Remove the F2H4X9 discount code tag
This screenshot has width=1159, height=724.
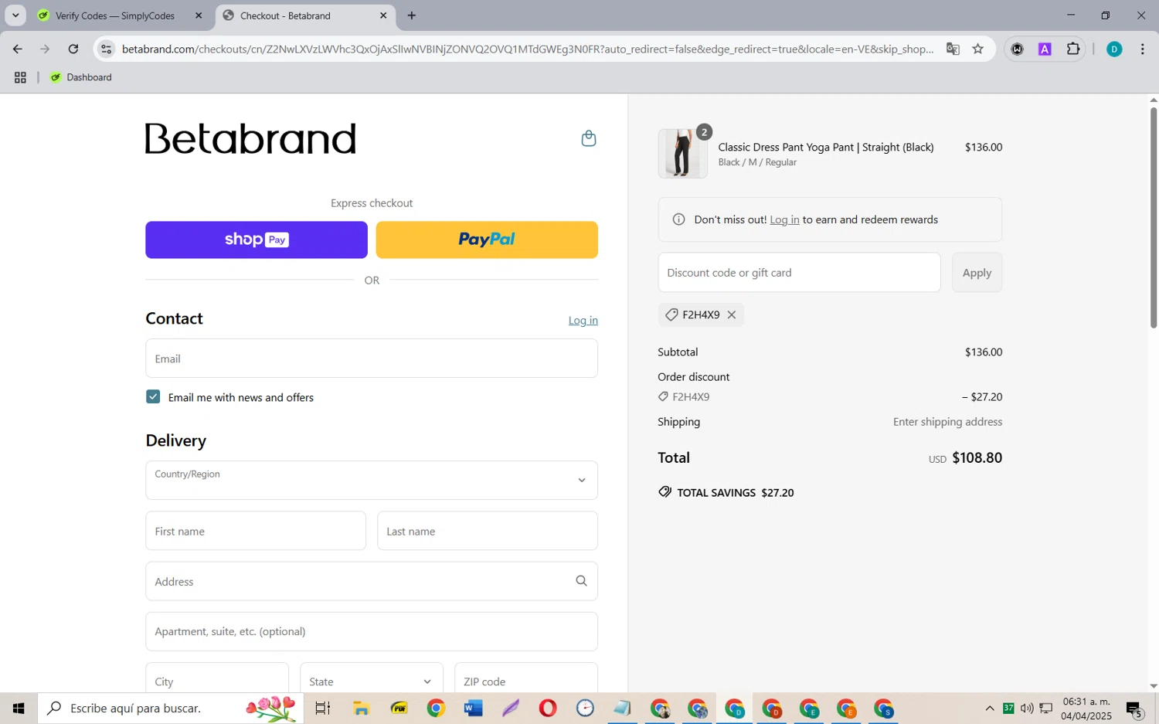tap(731, 314)
